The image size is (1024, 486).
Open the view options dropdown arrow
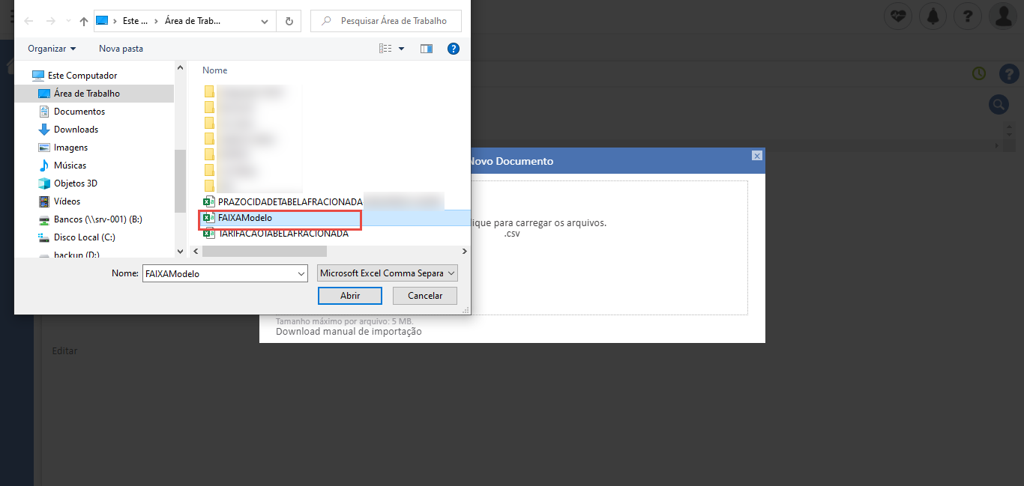401,49
